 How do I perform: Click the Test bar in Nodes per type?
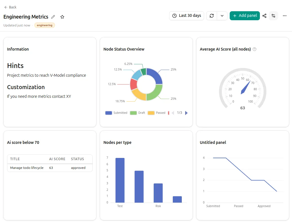tap(120, 180)
